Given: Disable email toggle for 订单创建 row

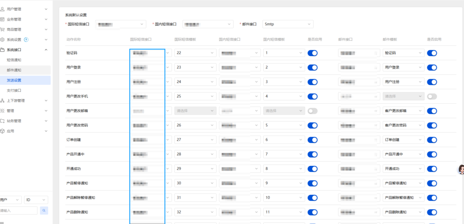Looking at the screenshot, I should tap(432, 140).
